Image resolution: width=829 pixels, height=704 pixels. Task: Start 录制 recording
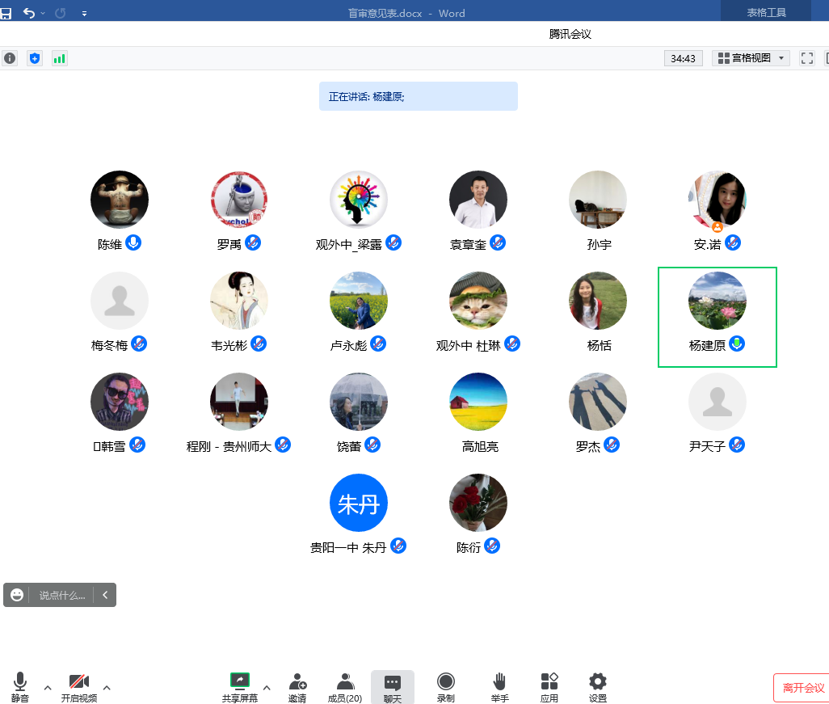click(446, 687)
